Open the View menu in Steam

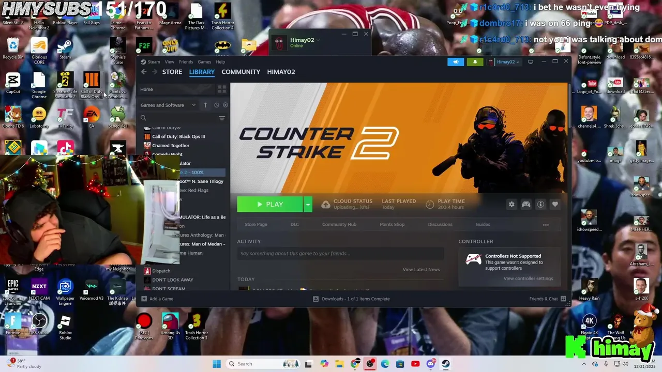point(169,62)
